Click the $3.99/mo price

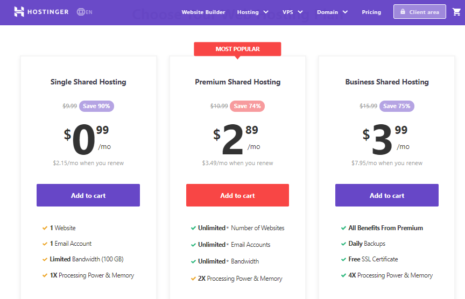click(386, 139)
